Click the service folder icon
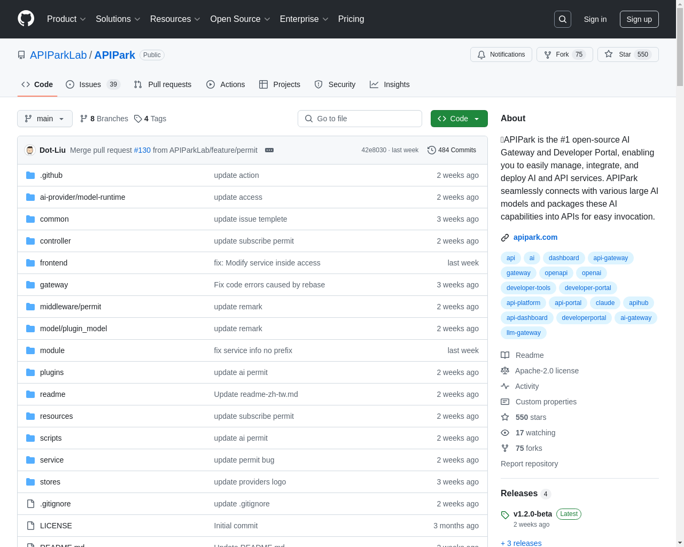 click(x=30, y=460)
